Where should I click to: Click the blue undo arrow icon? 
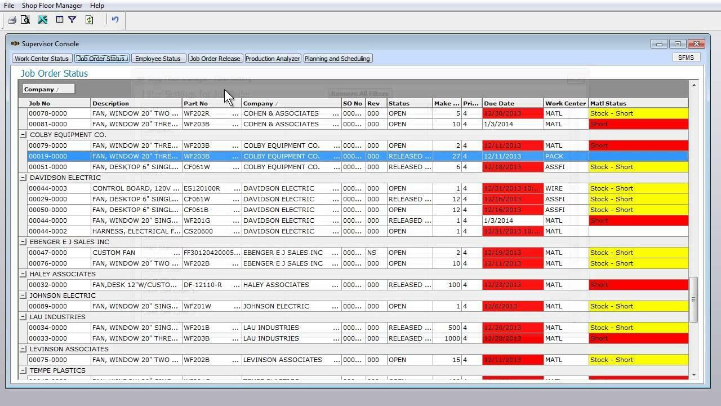pyautogui.click(x=115, y=20)
